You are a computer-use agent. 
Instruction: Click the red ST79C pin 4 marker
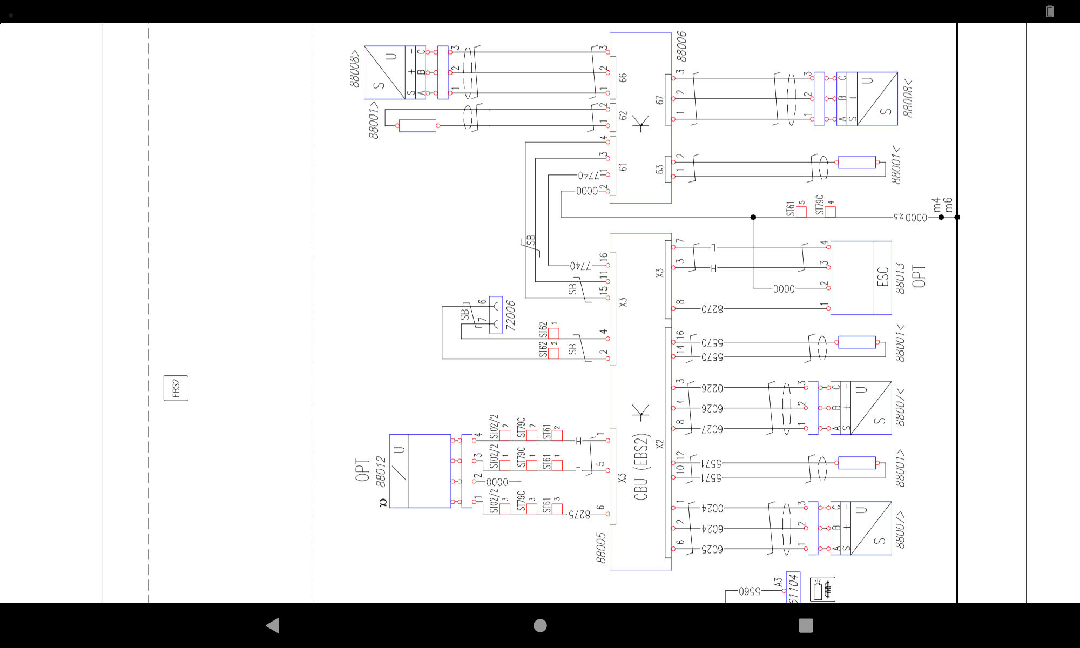click(x=831, y=212)
